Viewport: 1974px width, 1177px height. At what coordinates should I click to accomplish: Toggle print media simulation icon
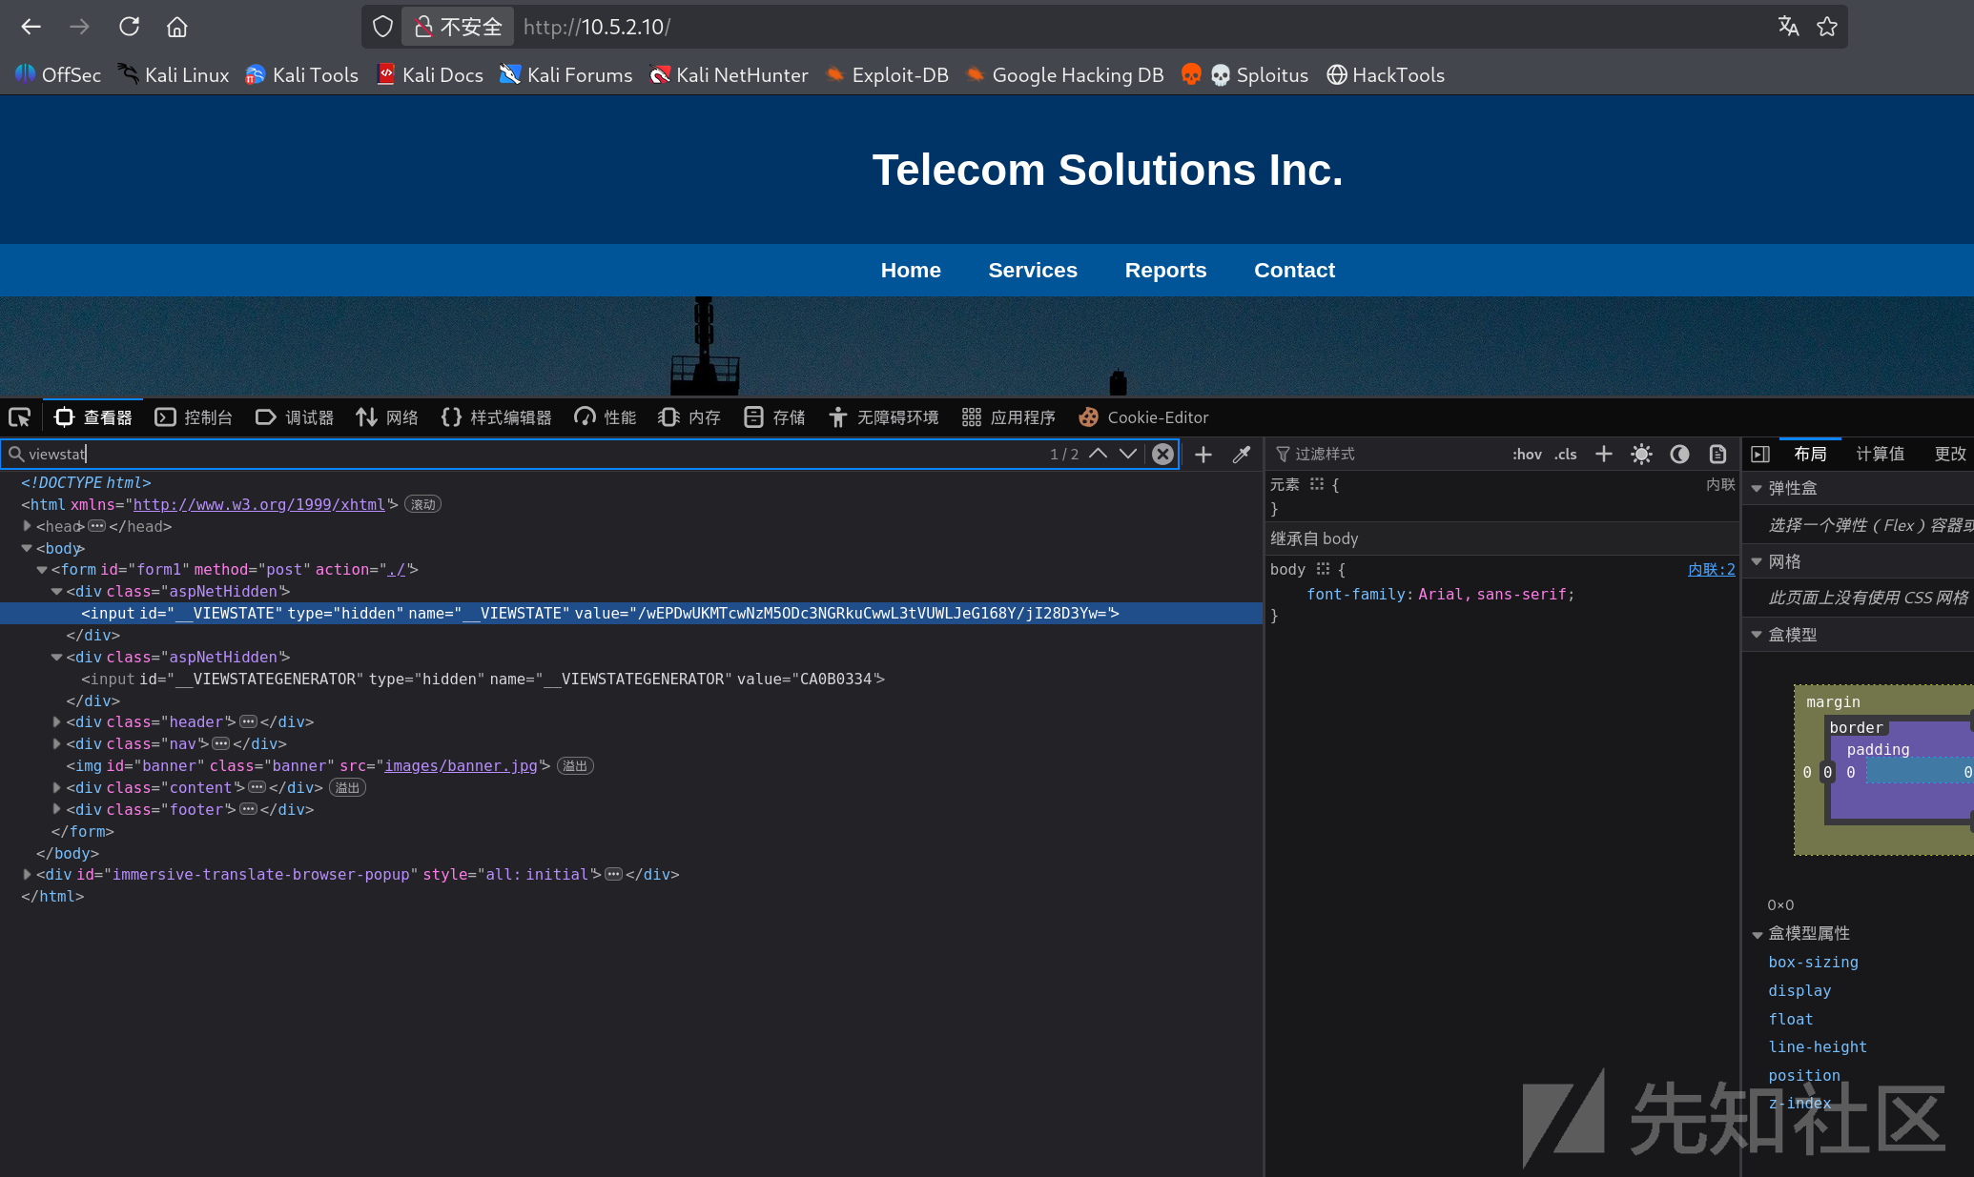(1717, 454)
